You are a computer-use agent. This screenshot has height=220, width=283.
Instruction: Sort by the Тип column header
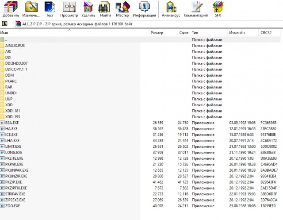[209, 33]
